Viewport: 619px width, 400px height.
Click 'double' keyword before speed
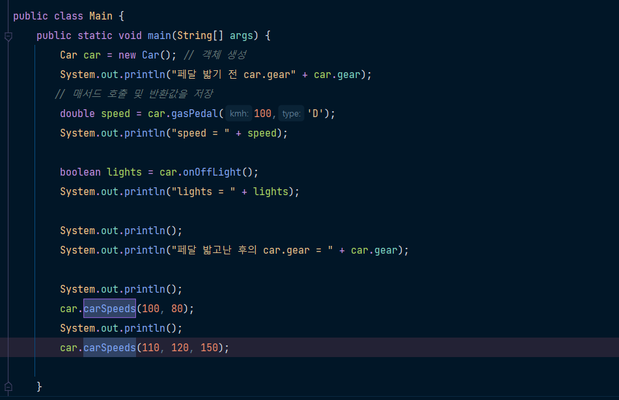tap(77, 114)
